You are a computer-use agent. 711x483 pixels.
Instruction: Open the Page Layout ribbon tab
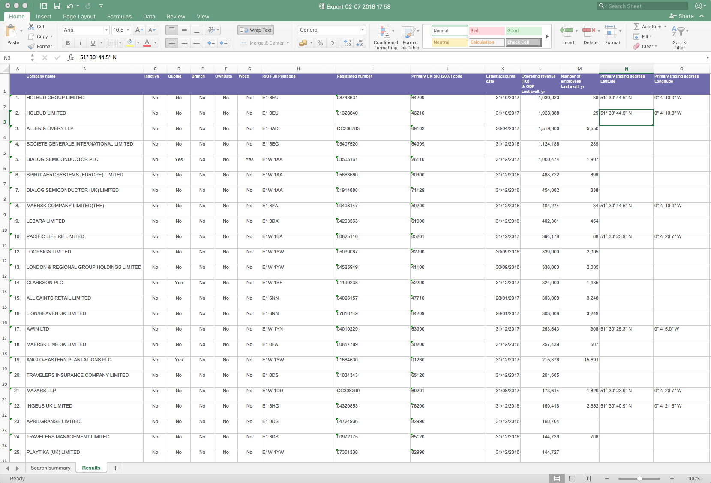pos(79,17)
